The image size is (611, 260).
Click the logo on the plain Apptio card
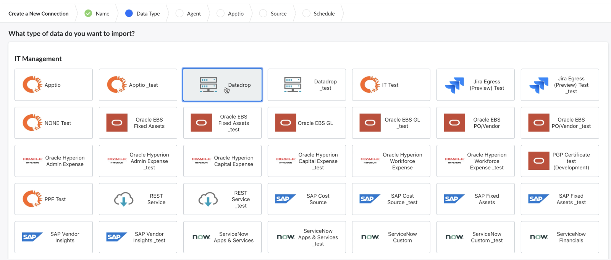coord(32,85)
